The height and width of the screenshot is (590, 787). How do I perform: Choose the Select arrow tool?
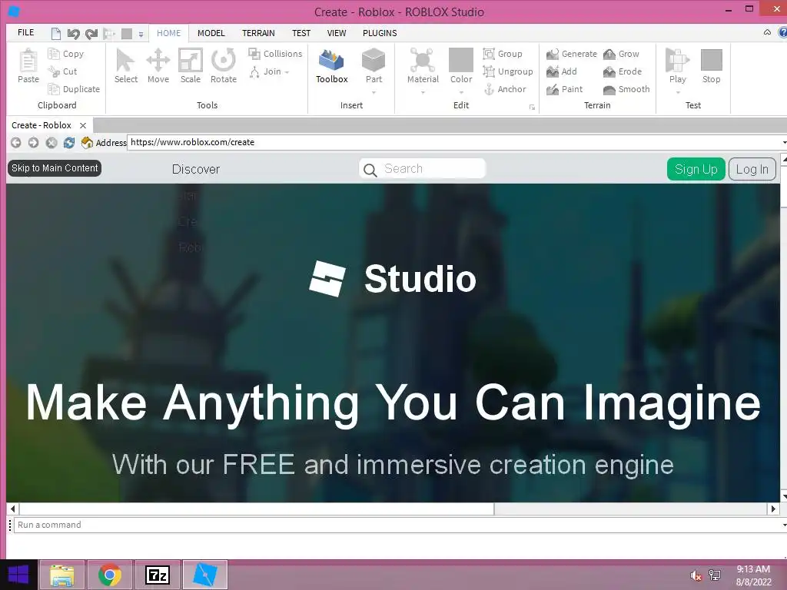point(125,61)
